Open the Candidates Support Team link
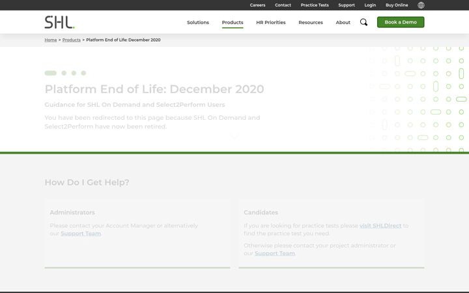469x293 pixels. [x=275, y=253]
